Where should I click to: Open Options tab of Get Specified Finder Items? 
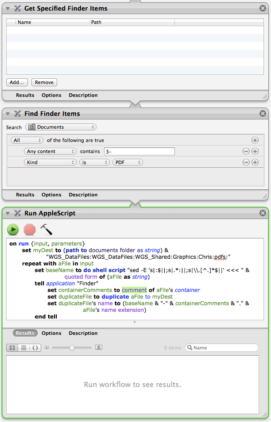pyautogui.click(x=51, y=95)
